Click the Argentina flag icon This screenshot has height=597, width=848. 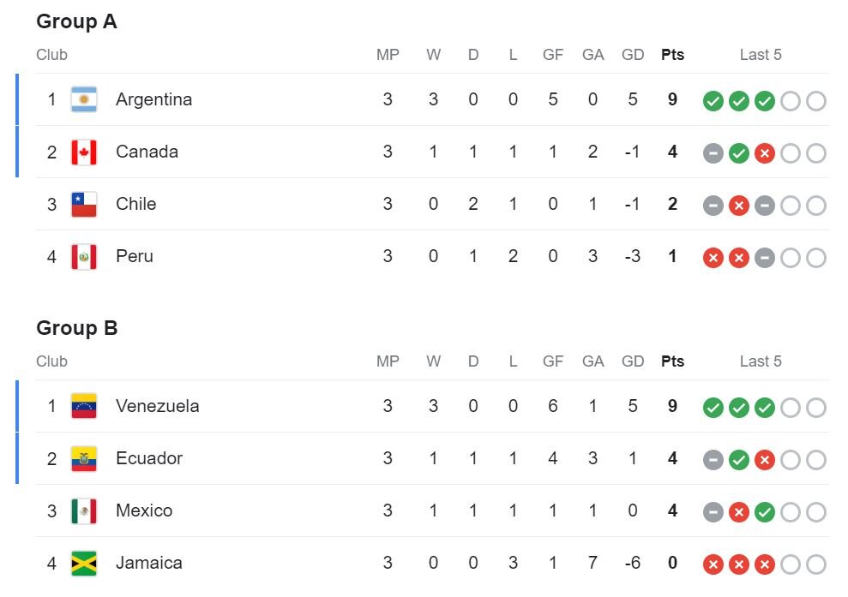click(x=84, y=99)
